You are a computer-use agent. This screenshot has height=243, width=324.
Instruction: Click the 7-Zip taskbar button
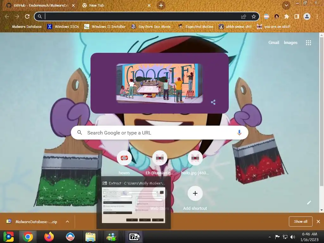[x=134, y=237]
